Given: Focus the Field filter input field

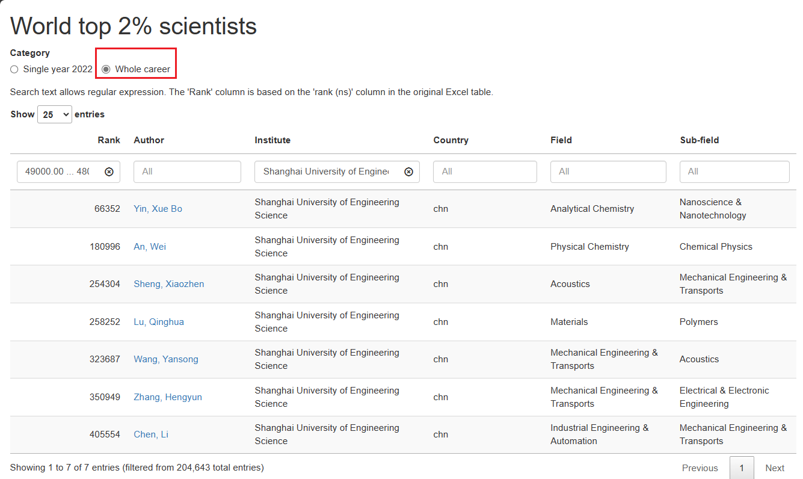Looking at the screenshot, I should tap(608, 172).
